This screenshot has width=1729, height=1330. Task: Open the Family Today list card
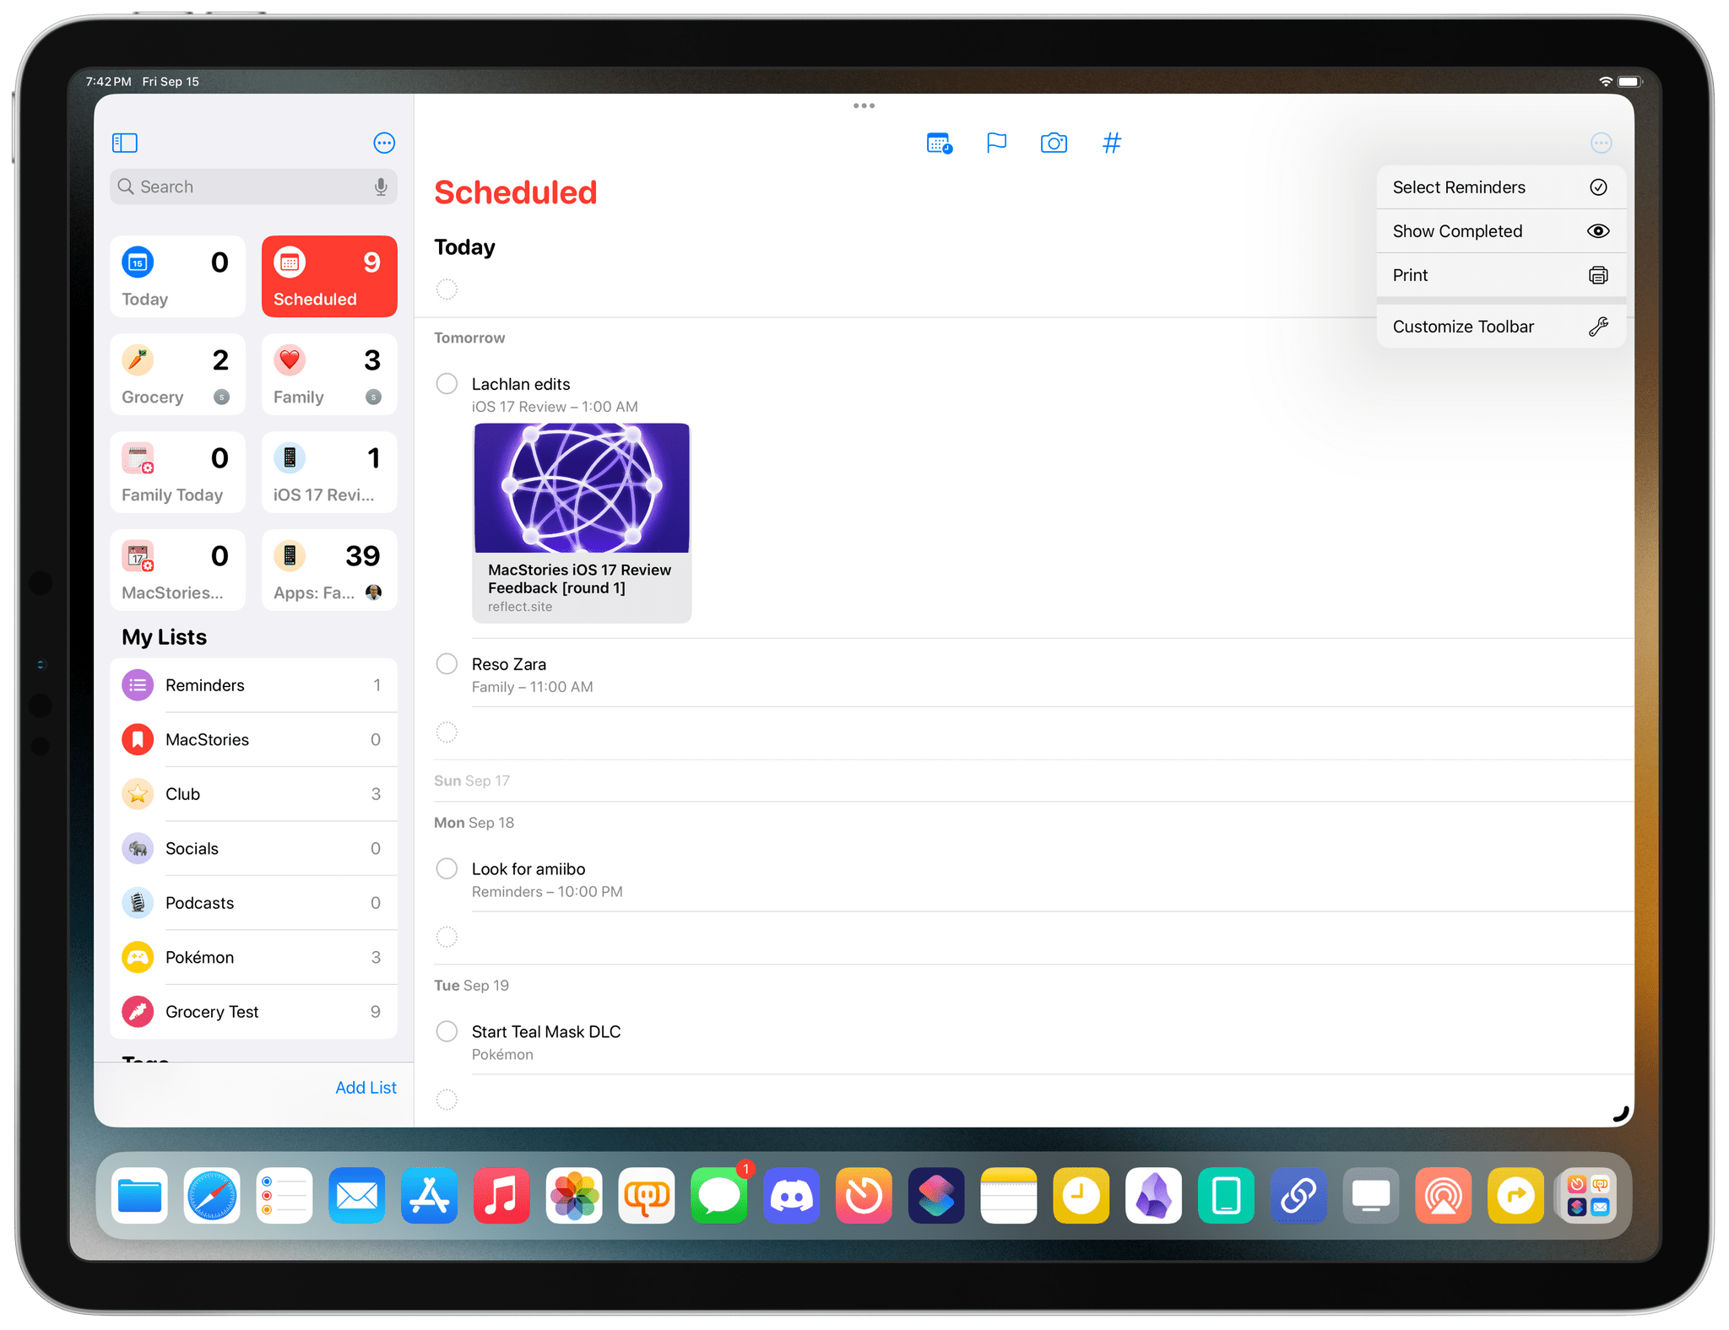coord(177,473)
